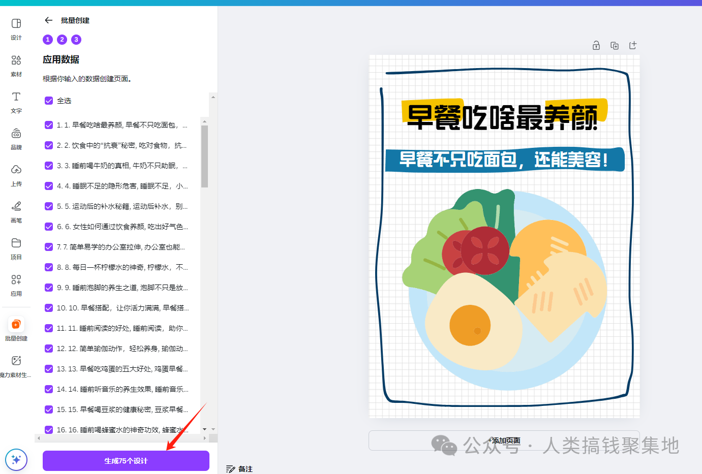Open the 备注 notes area

[239, 468]
